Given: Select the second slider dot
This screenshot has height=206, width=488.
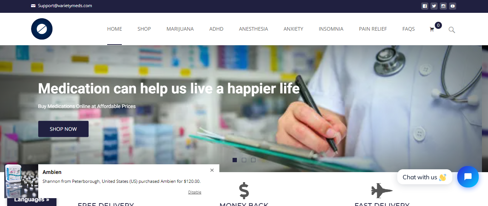Looking at the screenshot, I should [x=244, y=160].
